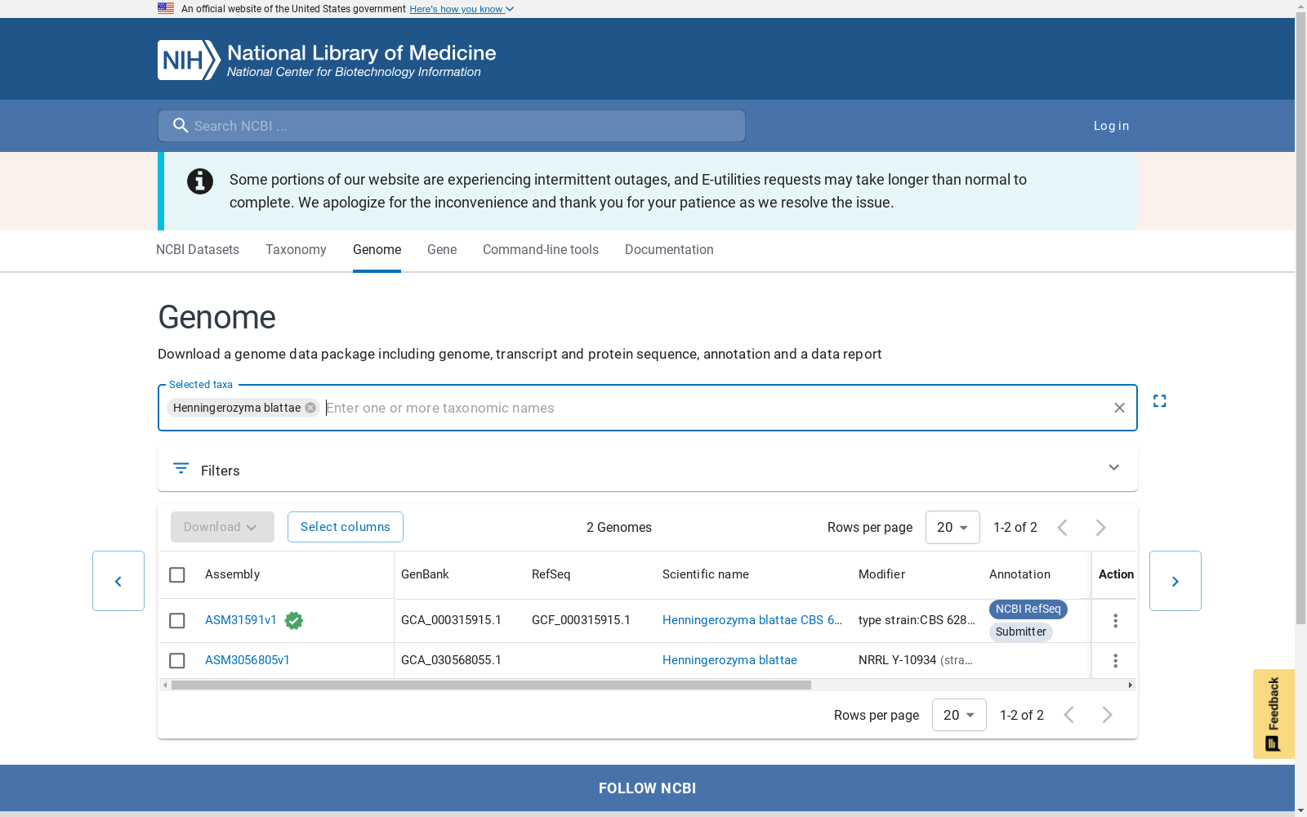Viewport: 1307px width, 817px height.
Task: Click the horizontal table scrollbar thumb
Action: [x=491, y=685]
